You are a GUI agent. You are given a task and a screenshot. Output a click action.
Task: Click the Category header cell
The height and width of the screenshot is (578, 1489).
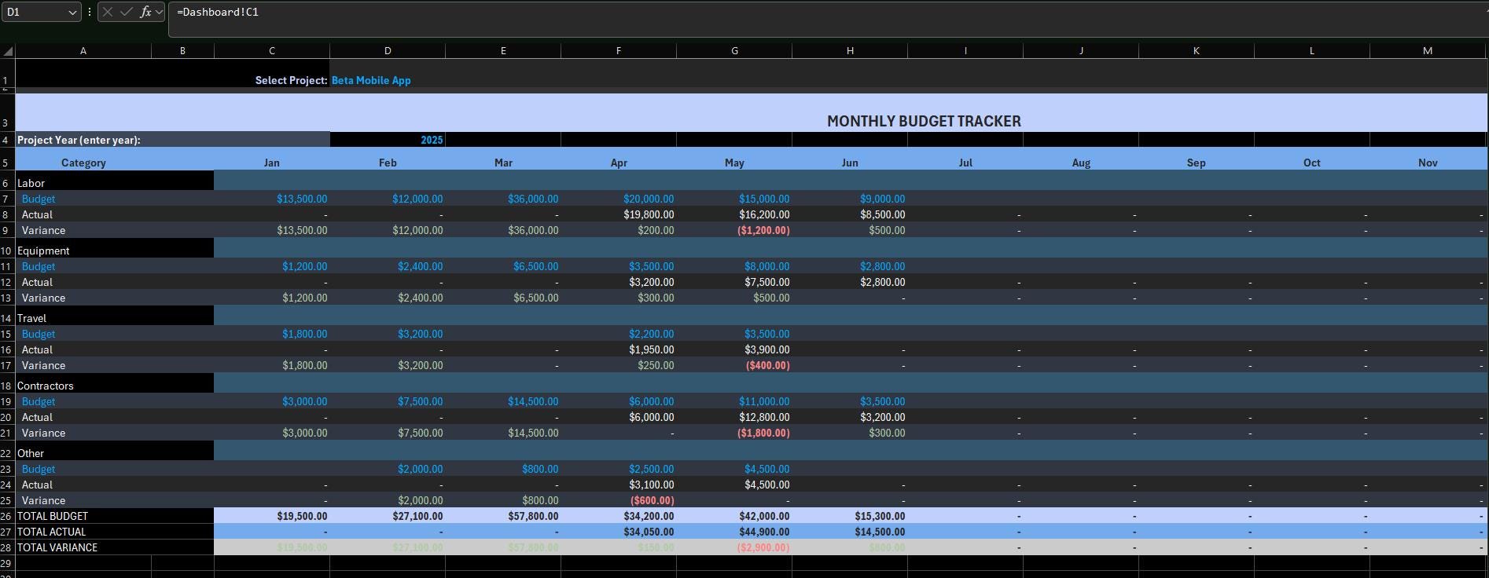pos(83,159)
